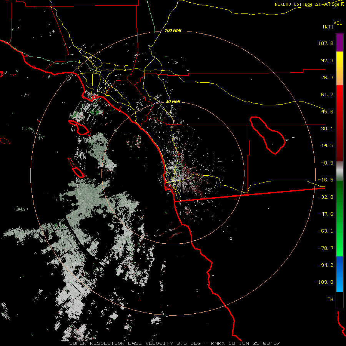Click the -47.6 velocity scale value
Viewport: 346px width, 346px height.
[326, 214]
